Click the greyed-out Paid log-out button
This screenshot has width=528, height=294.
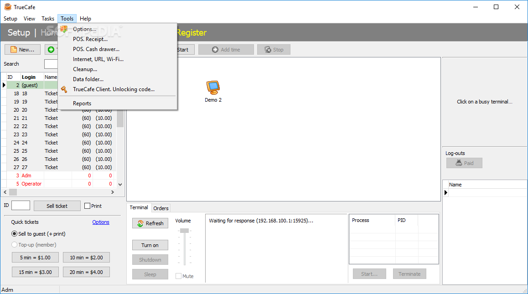pos(464,163)
